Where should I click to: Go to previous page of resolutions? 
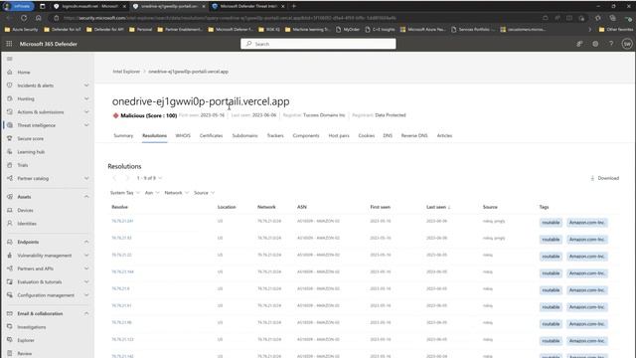pyautogui.click(x=114, y=178)
